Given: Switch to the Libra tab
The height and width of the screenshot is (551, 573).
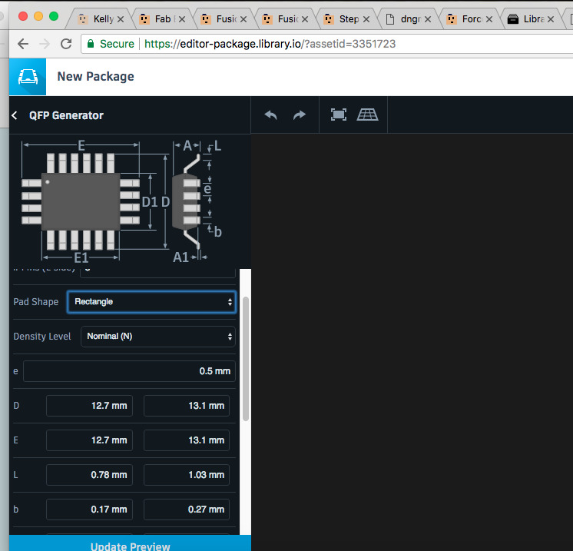Looking at the screenshot, I should [x=530, y=19].
